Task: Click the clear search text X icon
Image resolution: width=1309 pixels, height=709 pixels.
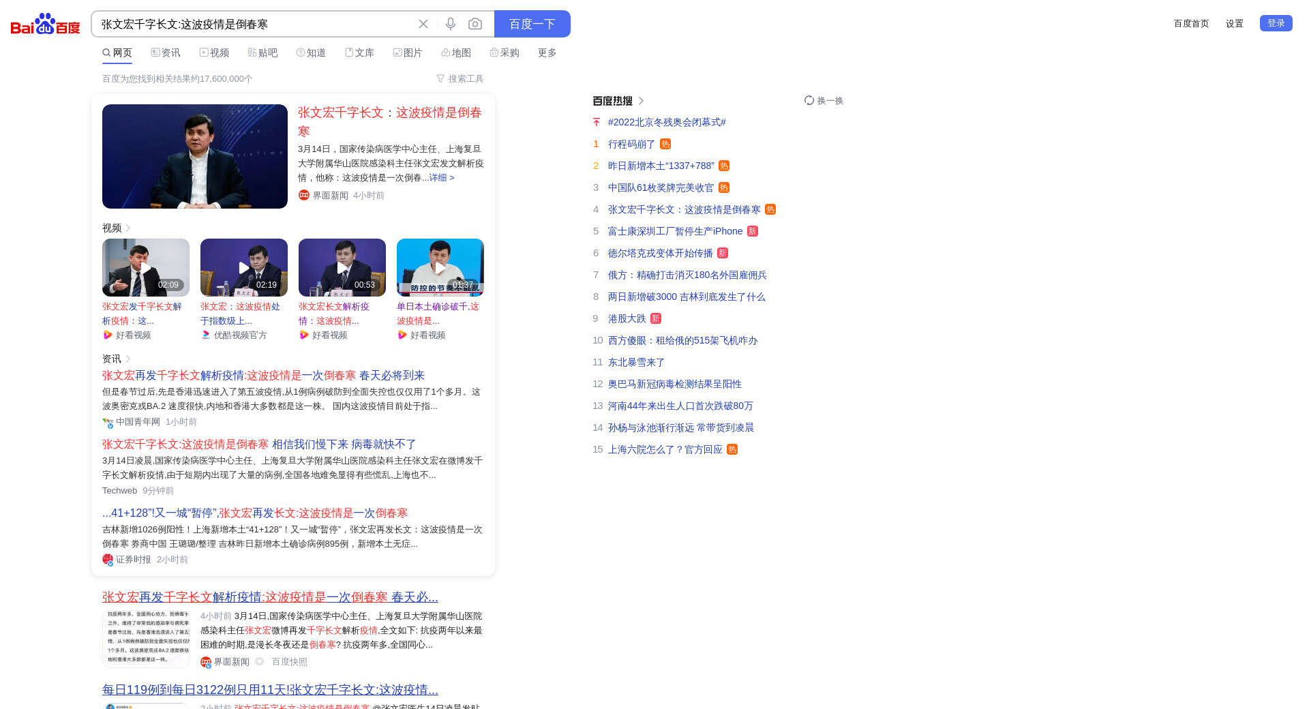Action: click(423, 24)
